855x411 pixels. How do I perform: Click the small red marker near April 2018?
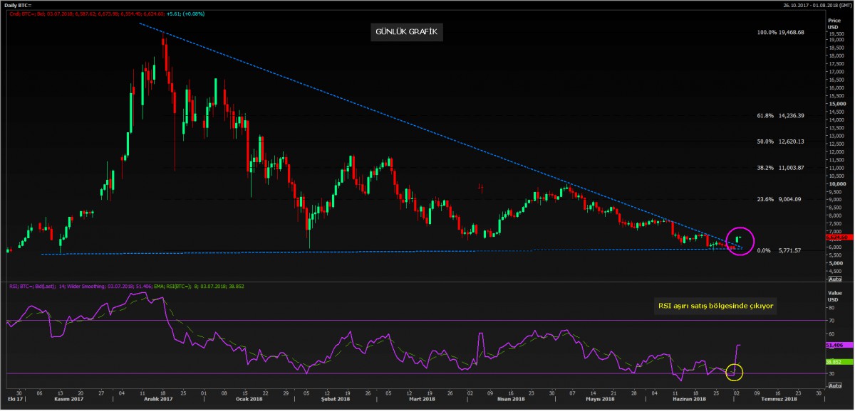coord(482,188)
